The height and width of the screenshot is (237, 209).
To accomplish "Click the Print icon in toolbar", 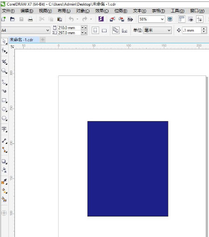I will point(30,19).
